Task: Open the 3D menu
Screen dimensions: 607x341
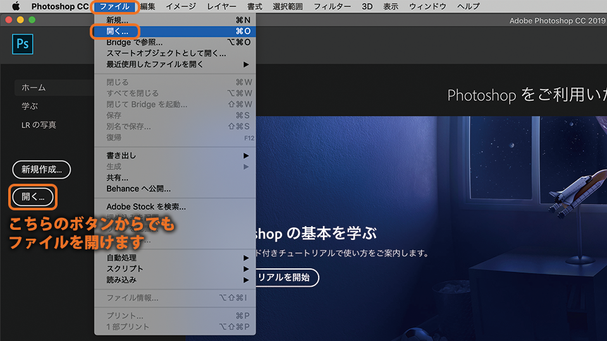Action: point(367,6)
